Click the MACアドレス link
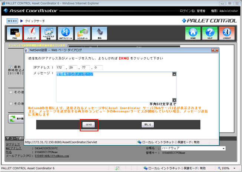The width and height of the screenshot is (242, 172). tap(14, 148)
